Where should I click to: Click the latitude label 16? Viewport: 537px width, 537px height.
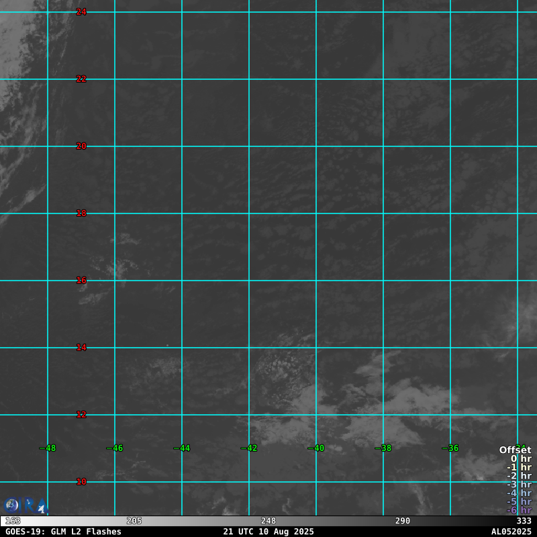coord(81,281)
